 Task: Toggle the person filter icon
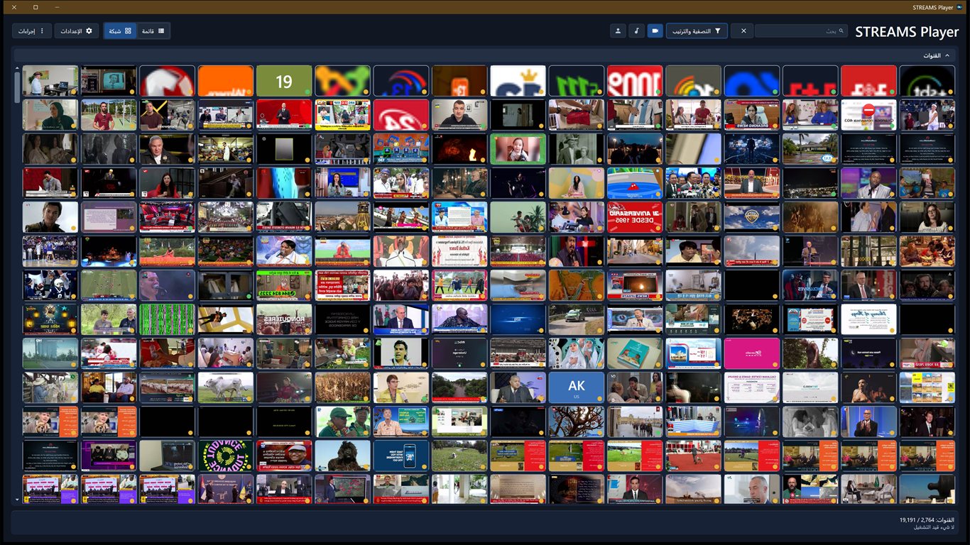click(618, 31)
